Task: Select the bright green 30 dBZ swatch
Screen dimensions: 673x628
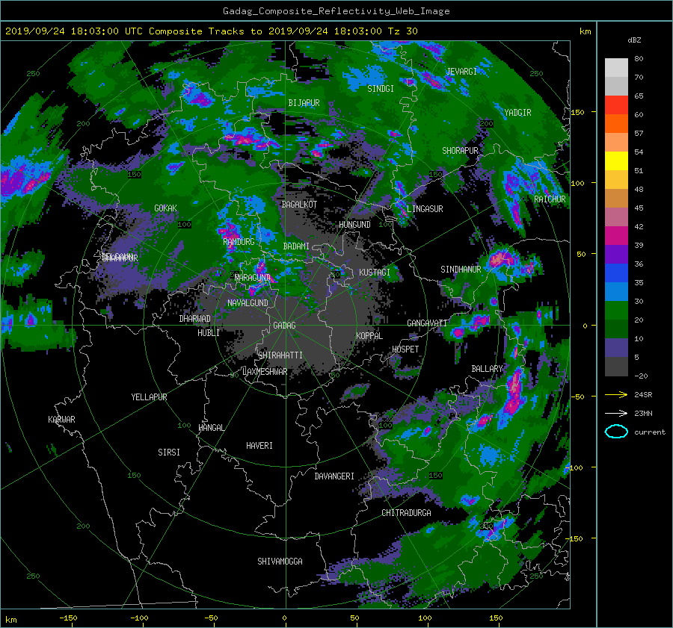Action: pyautogui.click(x=616, y=310)
